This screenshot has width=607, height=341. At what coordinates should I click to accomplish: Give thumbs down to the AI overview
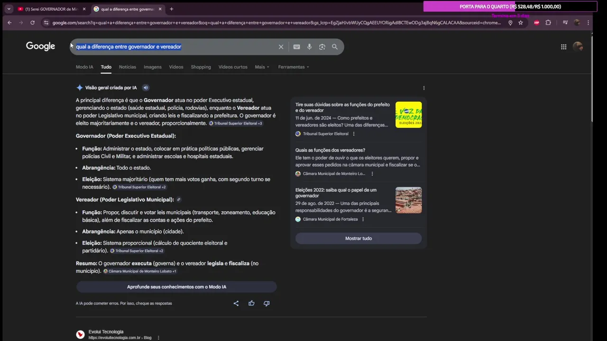click(267, 303)
